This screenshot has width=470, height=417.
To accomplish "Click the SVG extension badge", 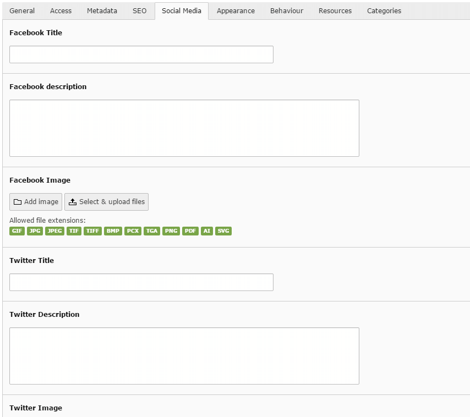I will pyautogui.click(x=223, y=231).
